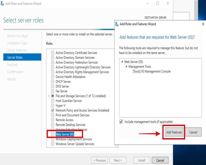Viewport: 206px width, 165px height.
Task: Check Active Directory Certificate Services role
Action: tap(53, 53)
